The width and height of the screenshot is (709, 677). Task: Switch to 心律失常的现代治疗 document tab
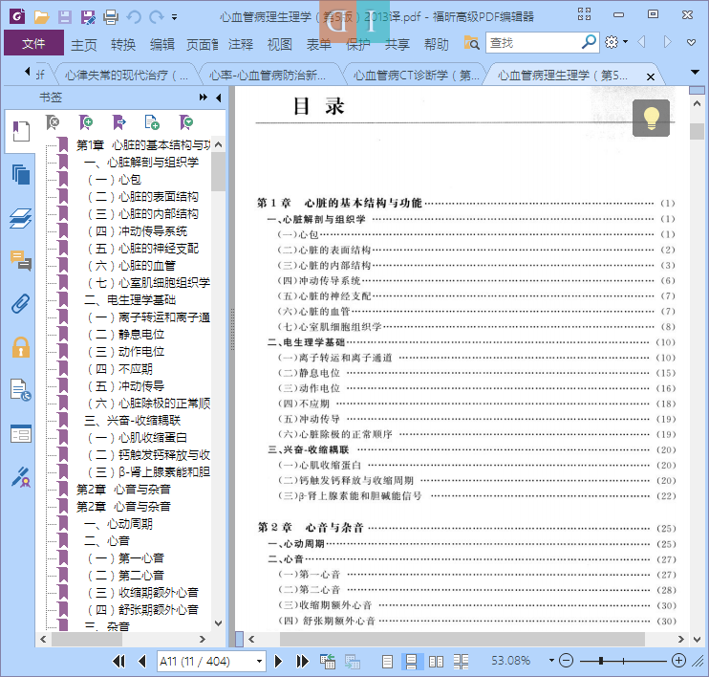pos(126,75)
